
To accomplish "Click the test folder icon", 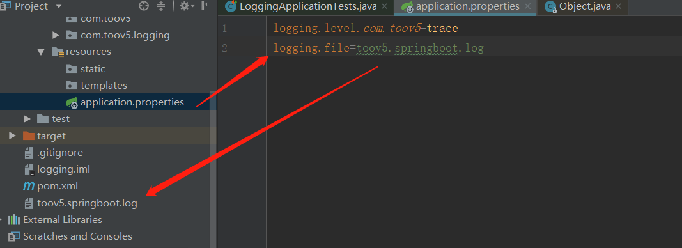I will [43, 119].
